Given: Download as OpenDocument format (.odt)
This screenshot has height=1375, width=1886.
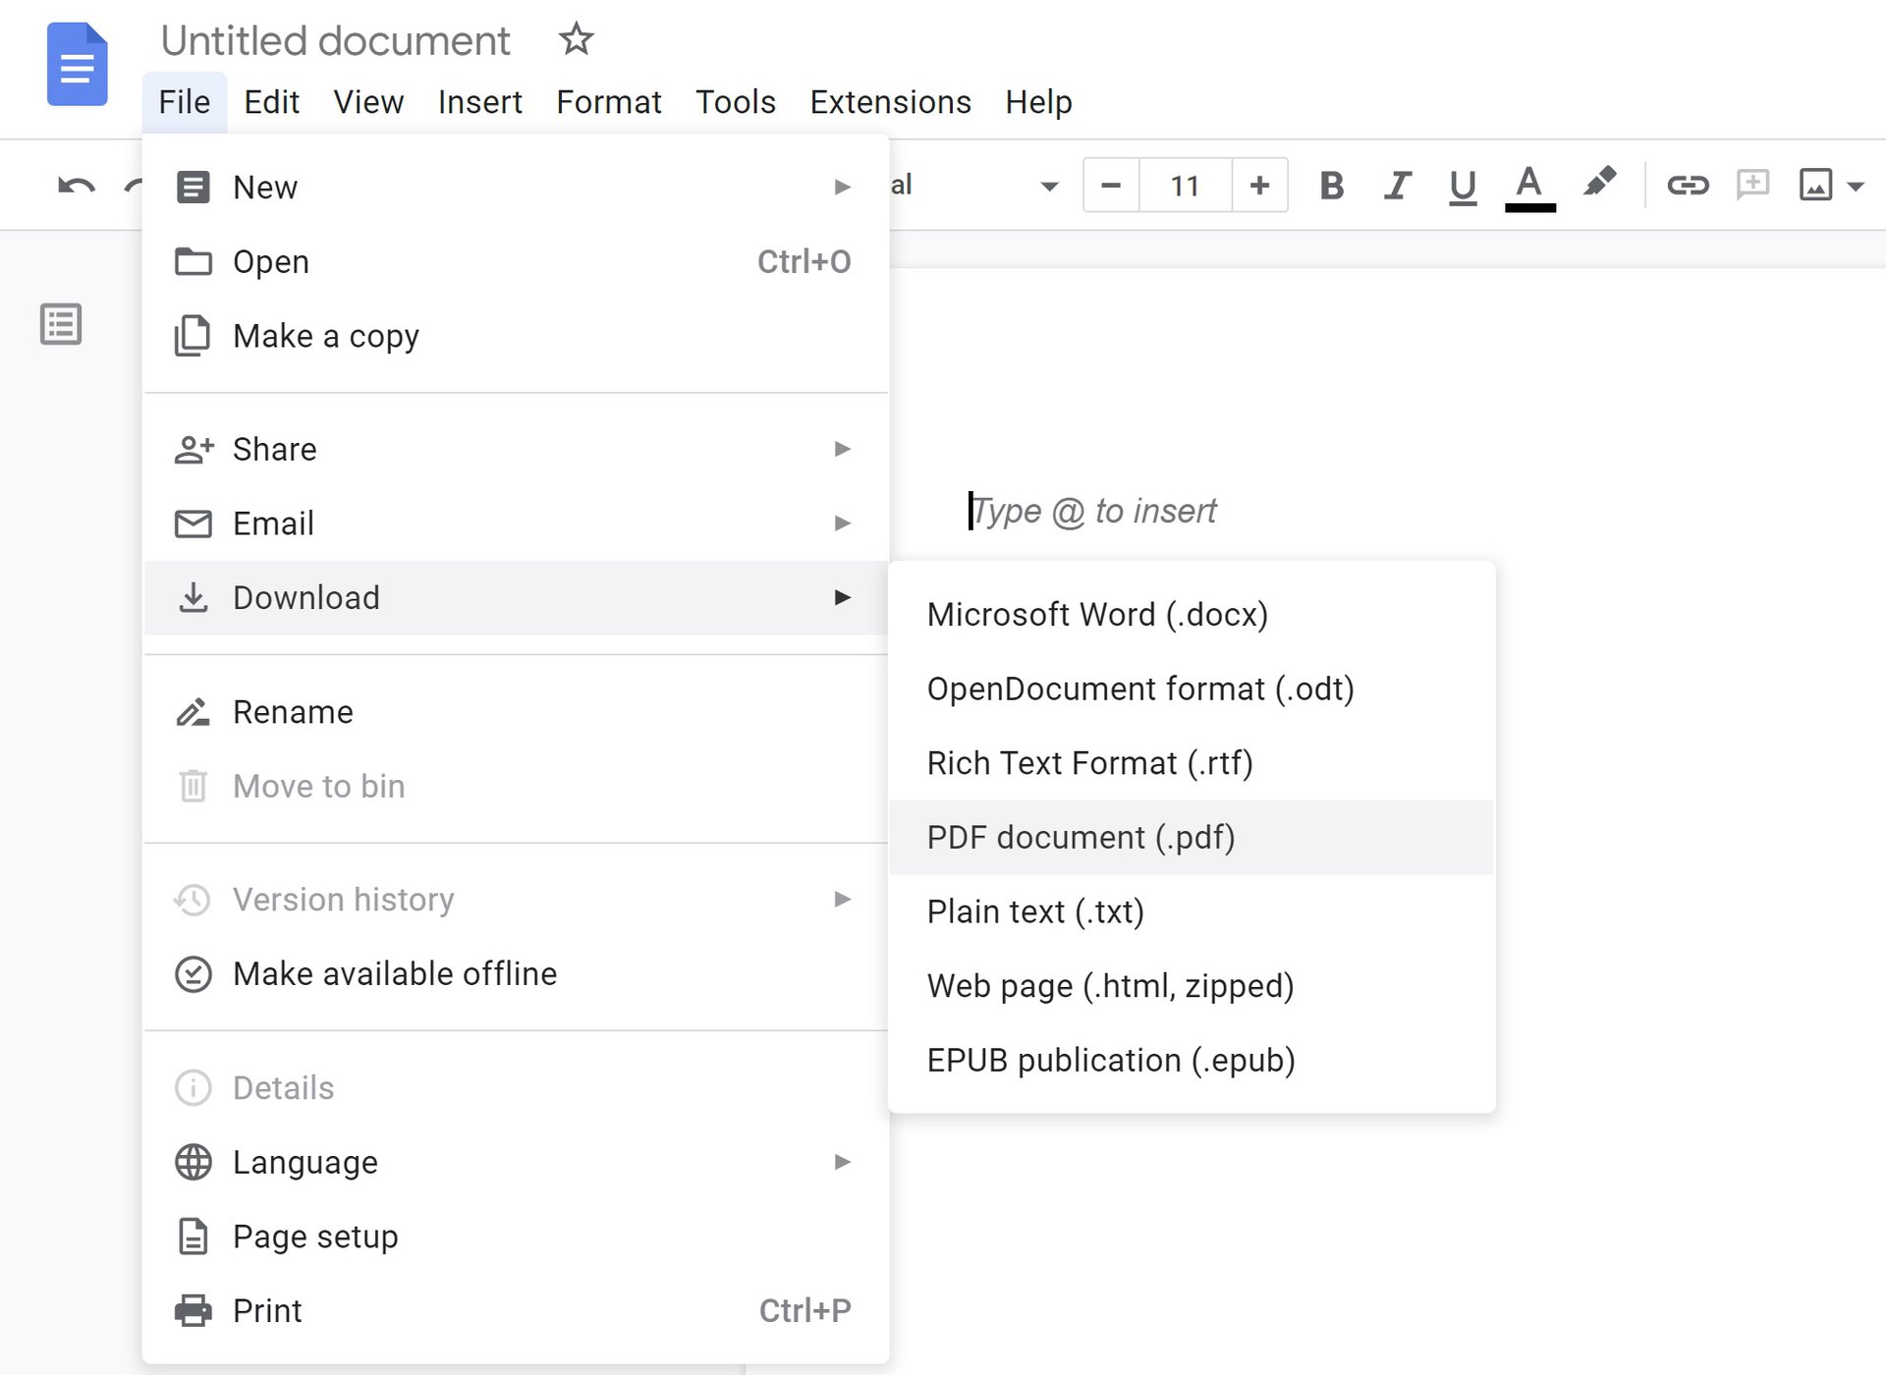Looking at the screenshot, I should pyautogui.click(x=1192, y=688).
